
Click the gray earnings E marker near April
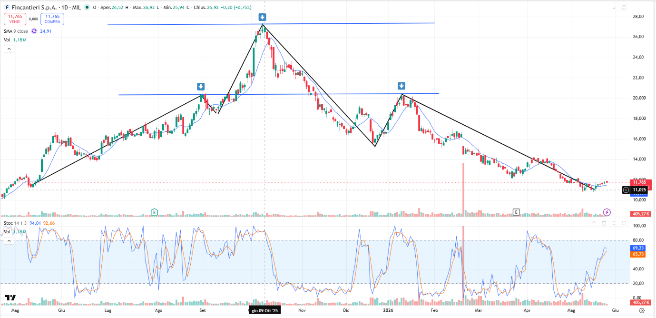click(516, 212)
